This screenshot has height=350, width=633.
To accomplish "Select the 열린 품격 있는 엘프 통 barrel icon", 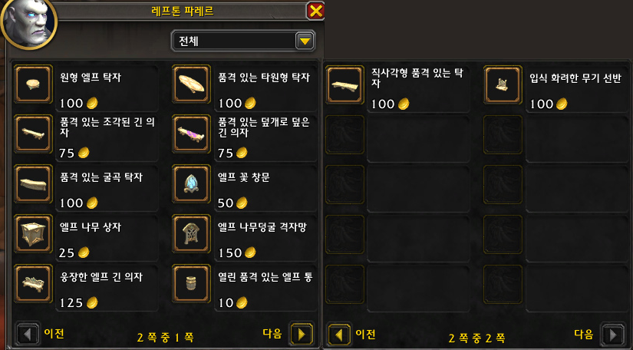I will pos(191,283).
